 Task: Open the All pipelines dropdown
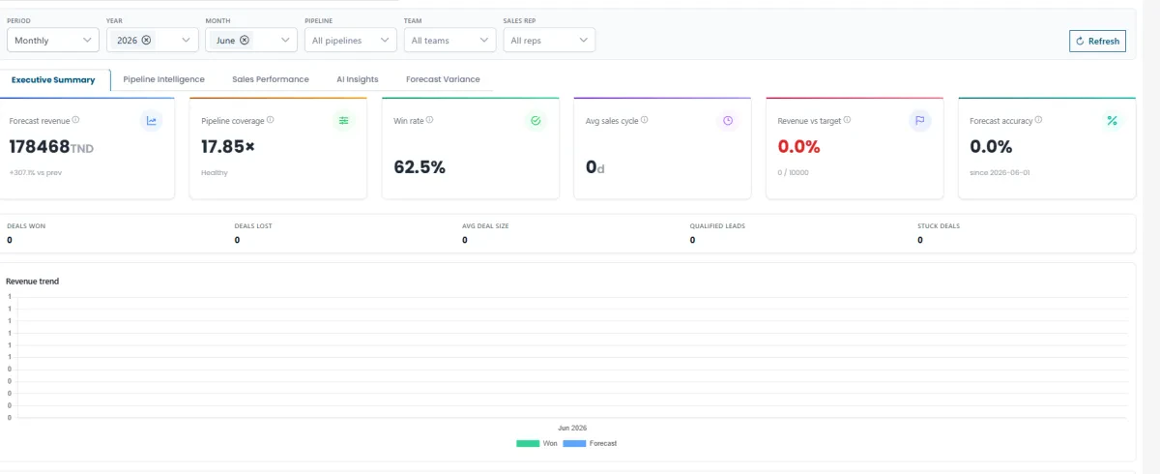[350, 40]
